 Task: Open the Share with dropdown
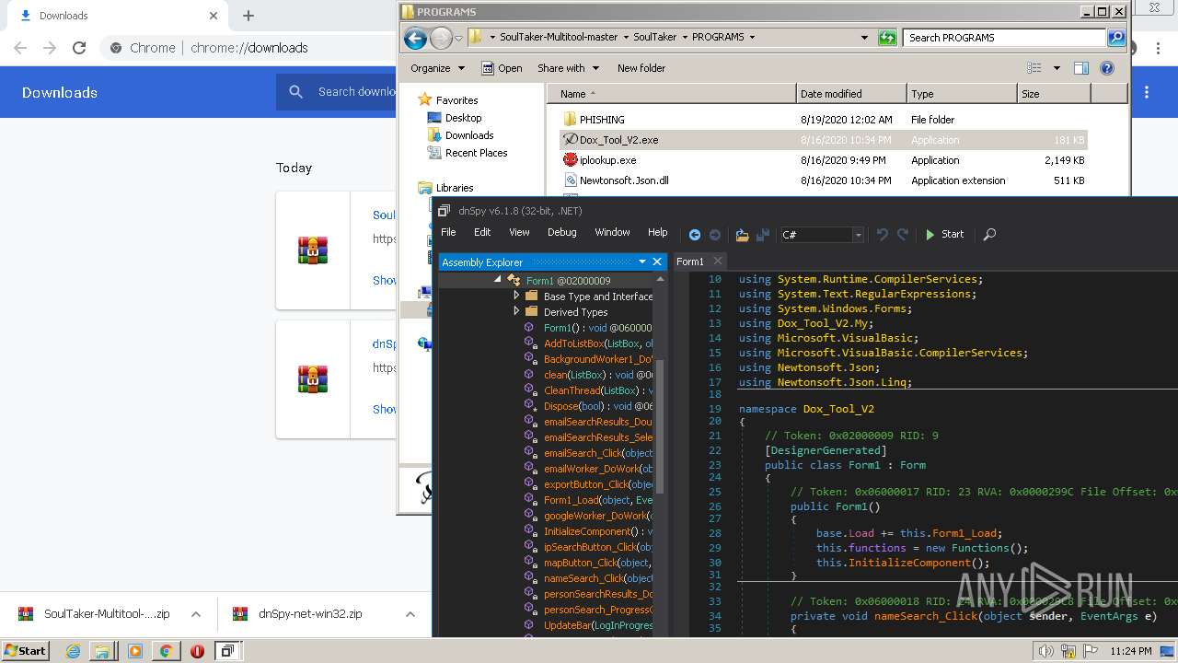pyautogui.click(x=568, y=68)
